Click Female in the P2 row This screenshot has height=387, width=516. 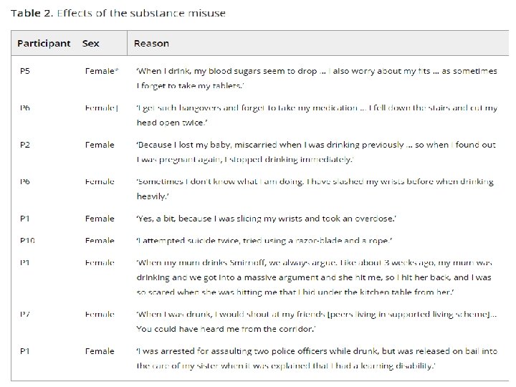(x=100, y=145)
